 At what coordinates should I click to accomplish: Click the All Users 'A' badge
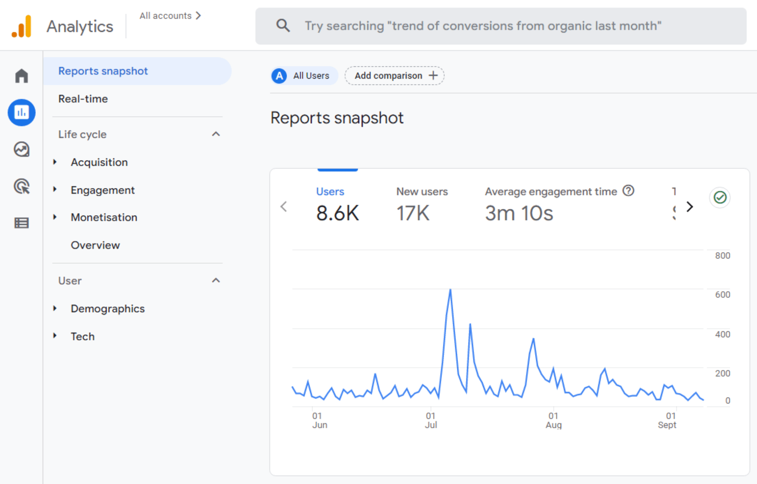279,76
